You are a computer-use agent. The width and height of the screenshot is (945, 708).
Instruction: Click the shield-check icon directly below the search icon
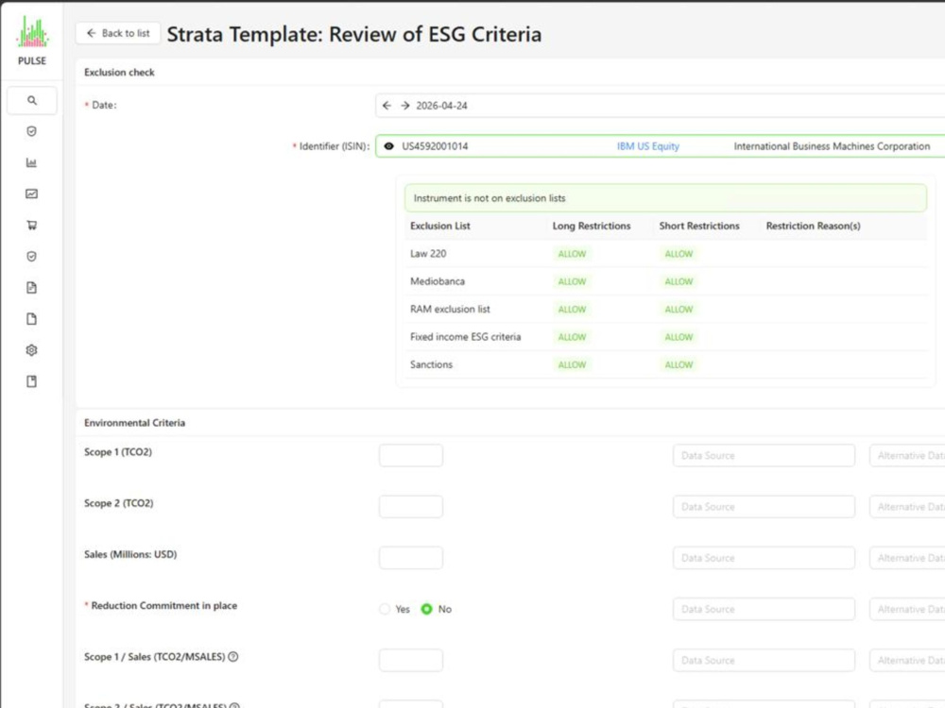click(x=32, y=131)
